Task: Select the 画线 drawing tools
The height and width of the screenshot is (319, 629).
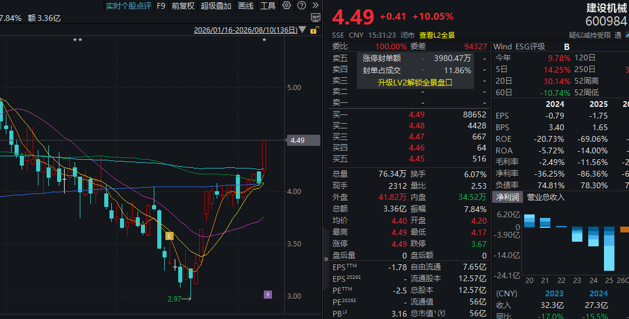Action: point(246,6)
